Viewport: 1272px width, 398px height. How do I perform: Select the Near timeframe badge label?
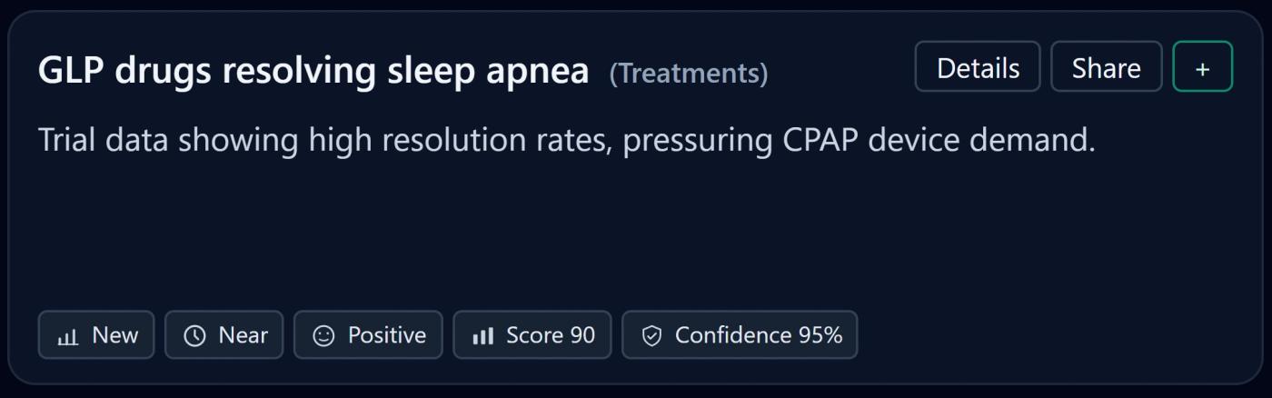tap(243, 335)
